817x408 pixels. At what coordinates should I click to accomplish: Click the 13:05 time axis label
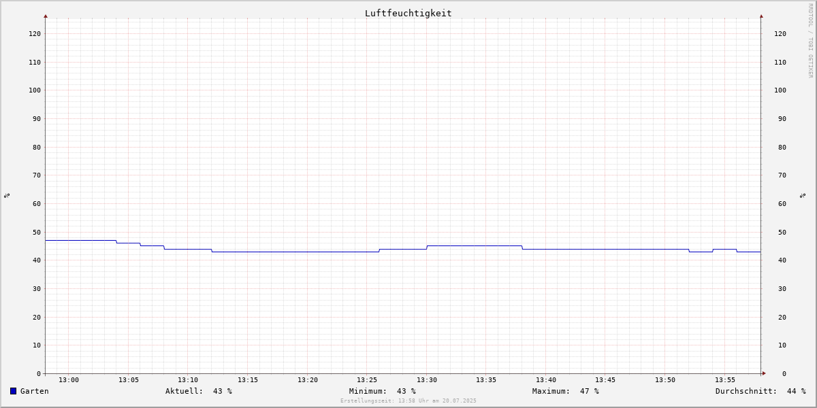(x=129, y=380)
